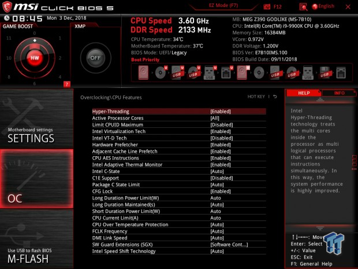Click the red globe language icon
The image size is (358, 269).
coord(315,6)
